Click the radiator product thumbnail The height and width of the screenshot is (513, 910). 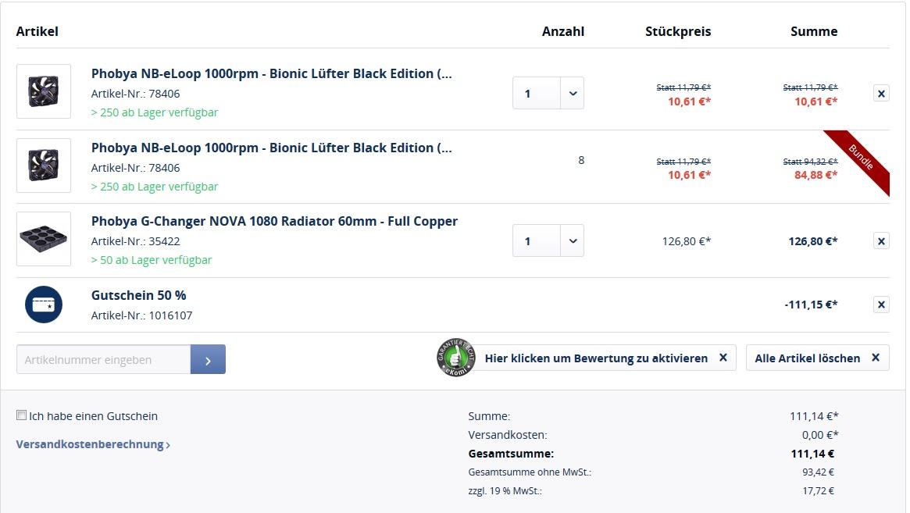pos(44,239)
